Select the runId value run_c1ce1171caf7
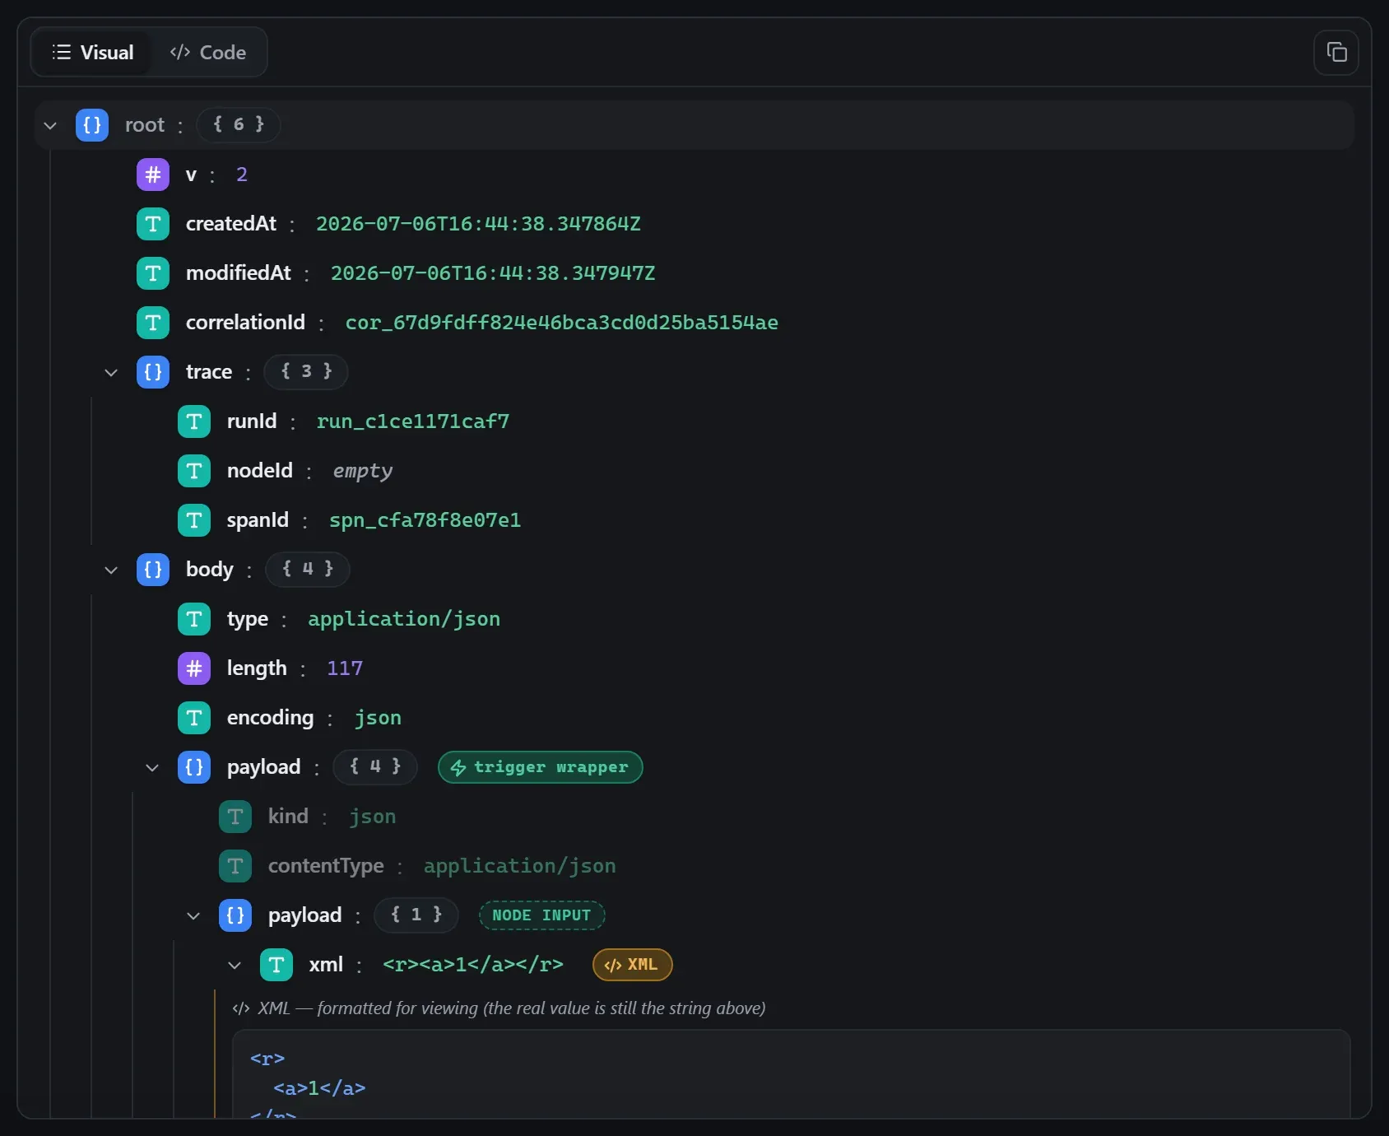1389x1136 pixels. [x=413, y=421]
